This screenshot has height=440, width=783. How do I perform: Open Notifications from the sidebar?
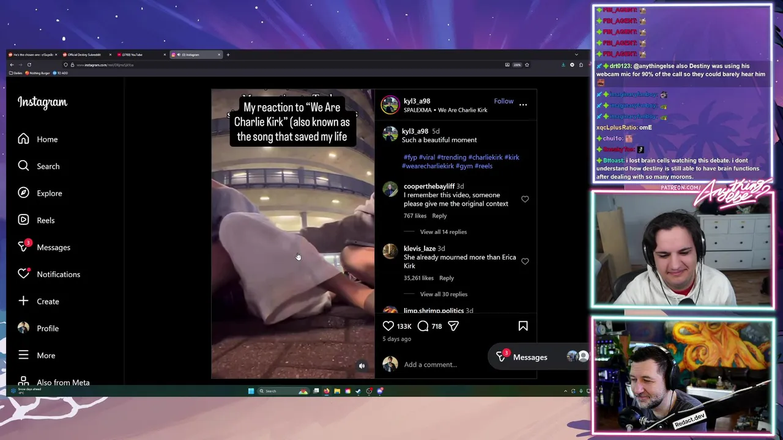coord(49,274)
